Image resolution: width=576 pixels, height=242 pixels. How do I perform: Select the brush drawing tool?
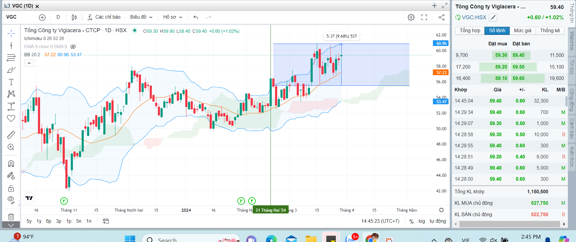pyautogui.click(x=11, y=70)
